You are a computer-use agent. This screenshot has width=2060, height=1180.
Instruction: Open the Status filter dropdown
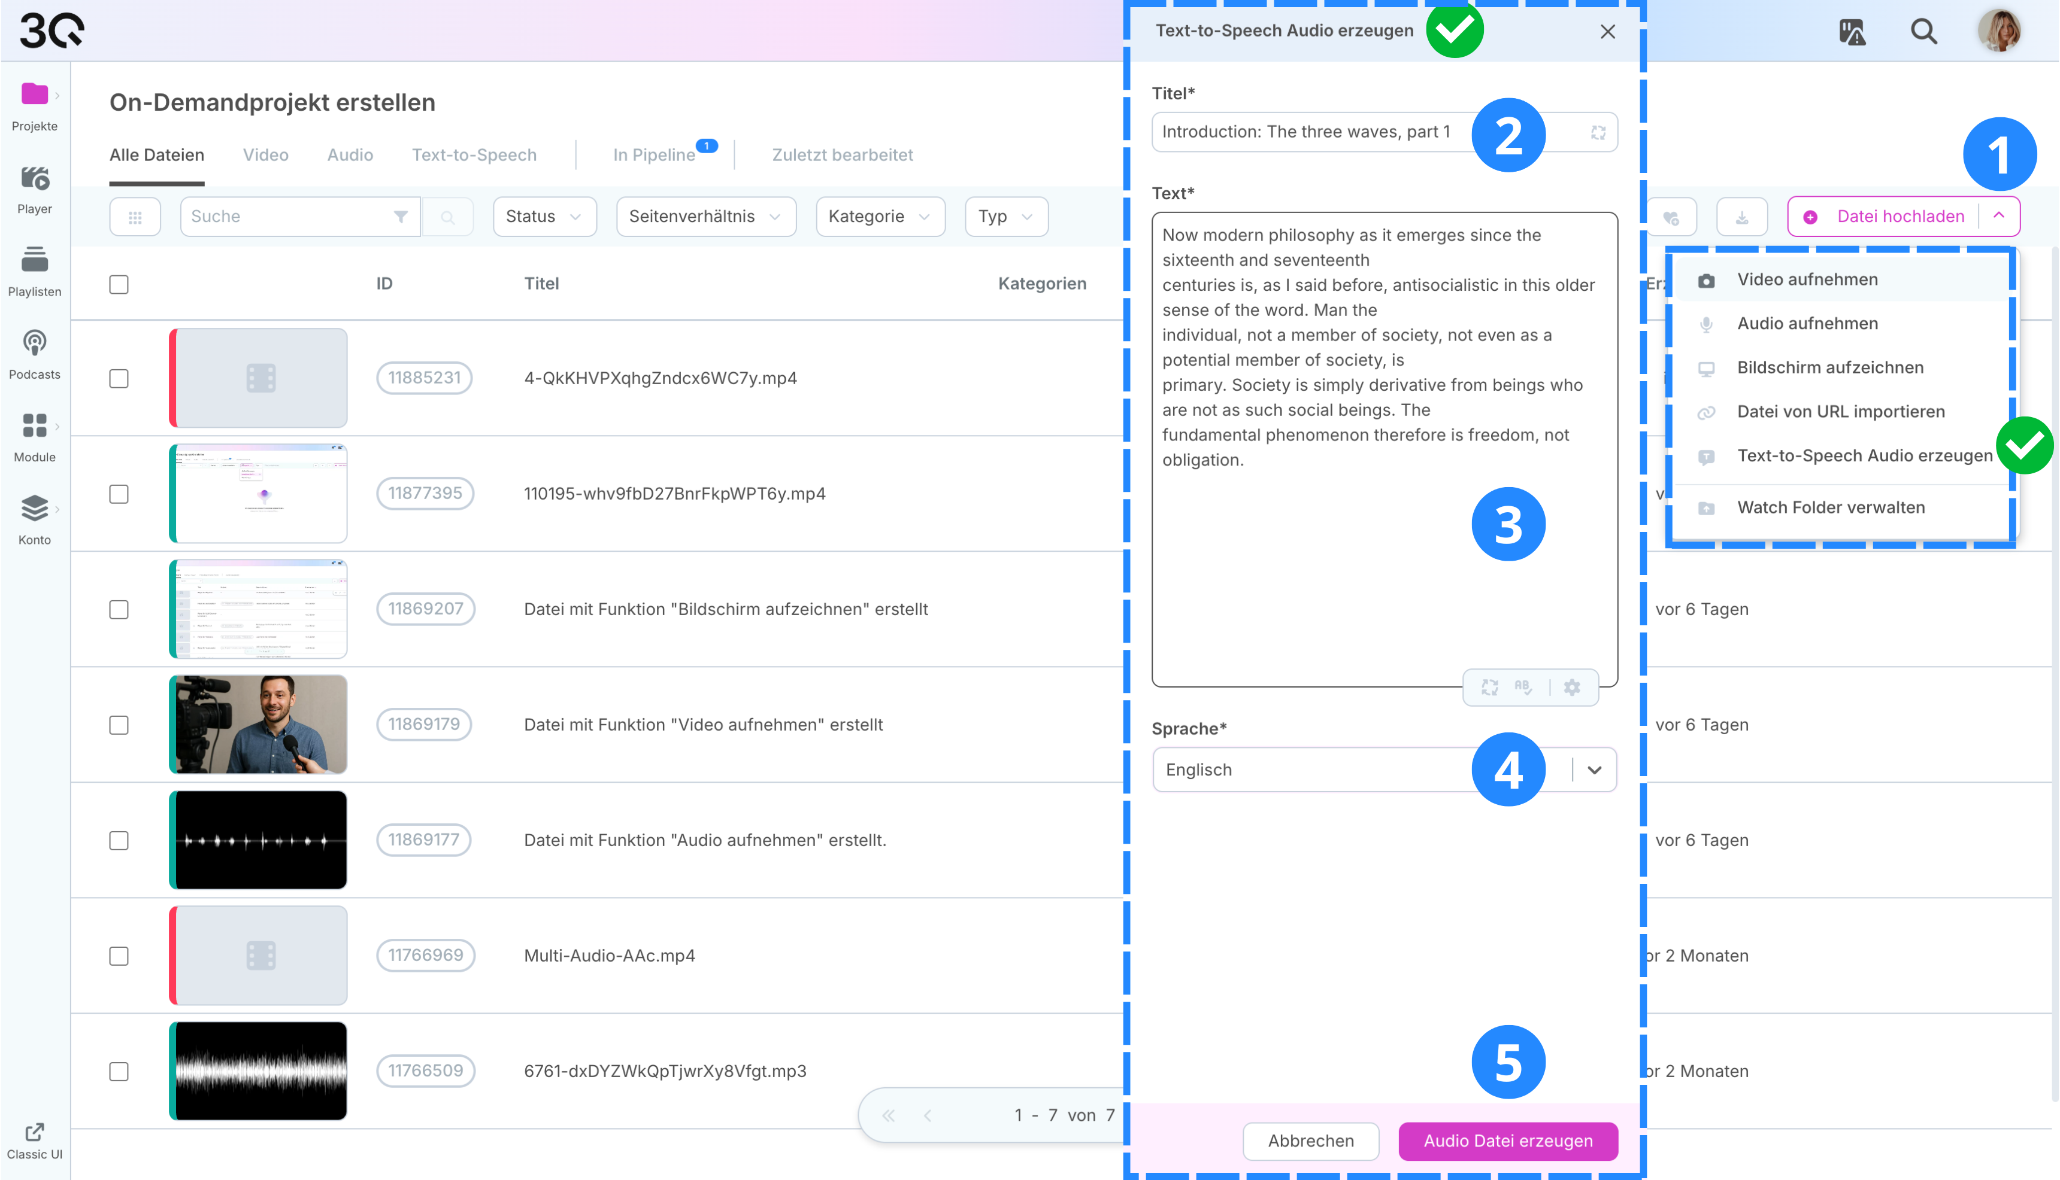point(544,217)
